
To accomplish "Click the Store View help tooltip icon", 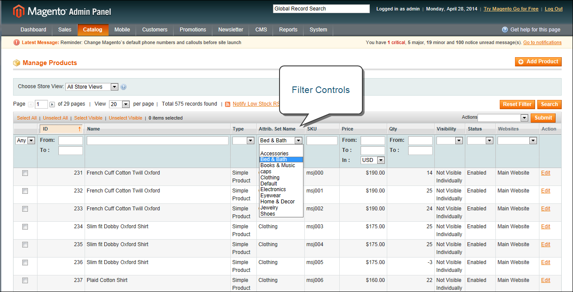I will pyautogui.click(x=123, y=87).
